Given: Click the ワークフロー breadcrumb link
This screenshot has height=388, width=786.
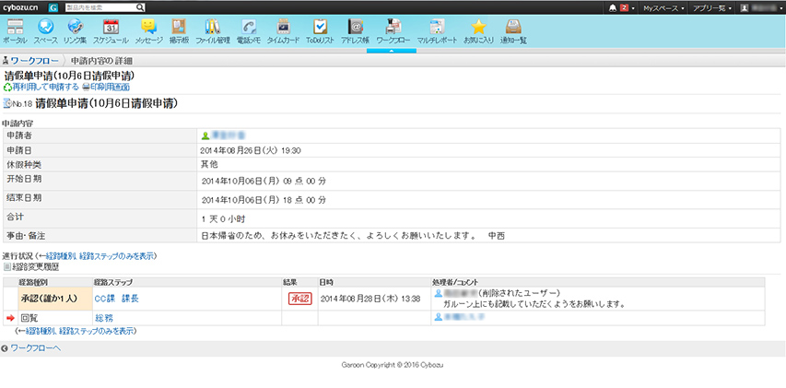Looking at the screenshot, I should [x=35, y=61].
